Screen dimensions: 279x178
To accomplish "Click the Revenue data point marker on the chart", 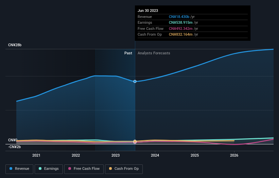I will coord(135,82).
